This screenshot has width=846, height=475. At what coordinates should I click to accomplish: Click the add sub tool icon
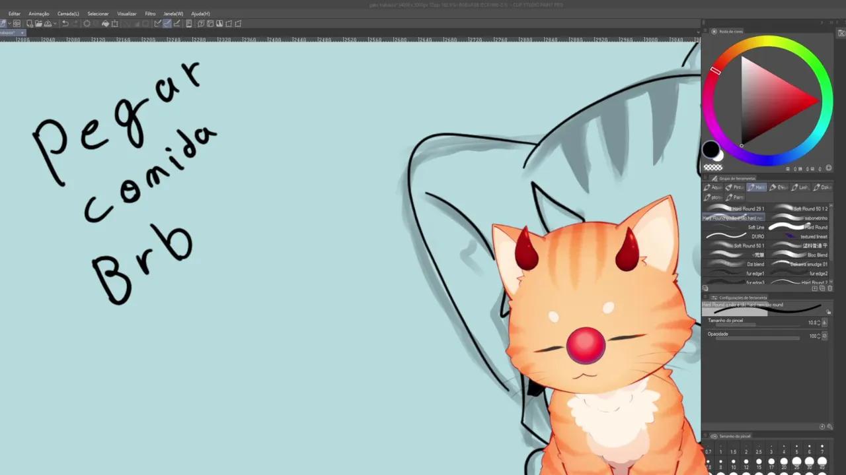pos(814,288)
